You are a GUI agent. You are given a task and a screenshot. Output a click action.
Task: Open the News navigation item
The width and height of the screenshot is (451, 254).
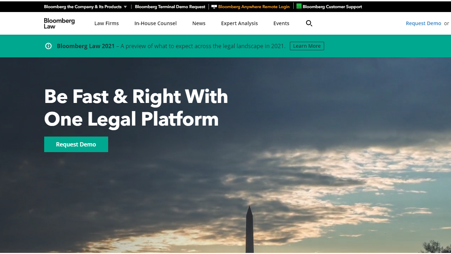[199, 23]
